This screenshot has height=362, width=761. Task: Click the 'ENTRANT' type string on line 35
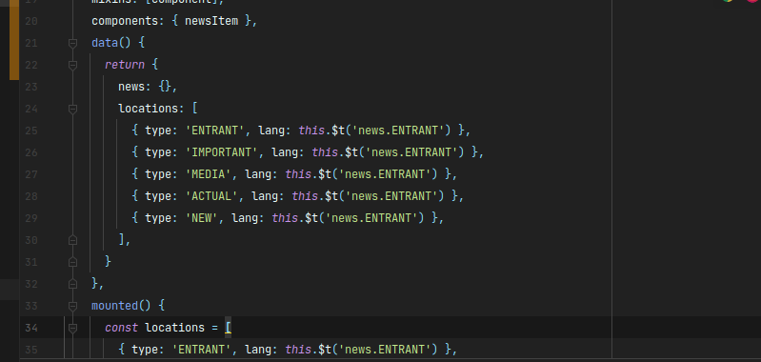click(201, 350)
